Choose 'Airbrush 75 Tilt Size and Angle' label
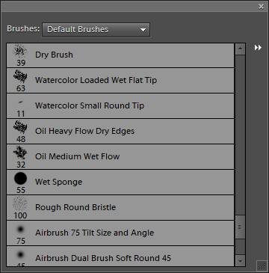 (x=95, y=233)
